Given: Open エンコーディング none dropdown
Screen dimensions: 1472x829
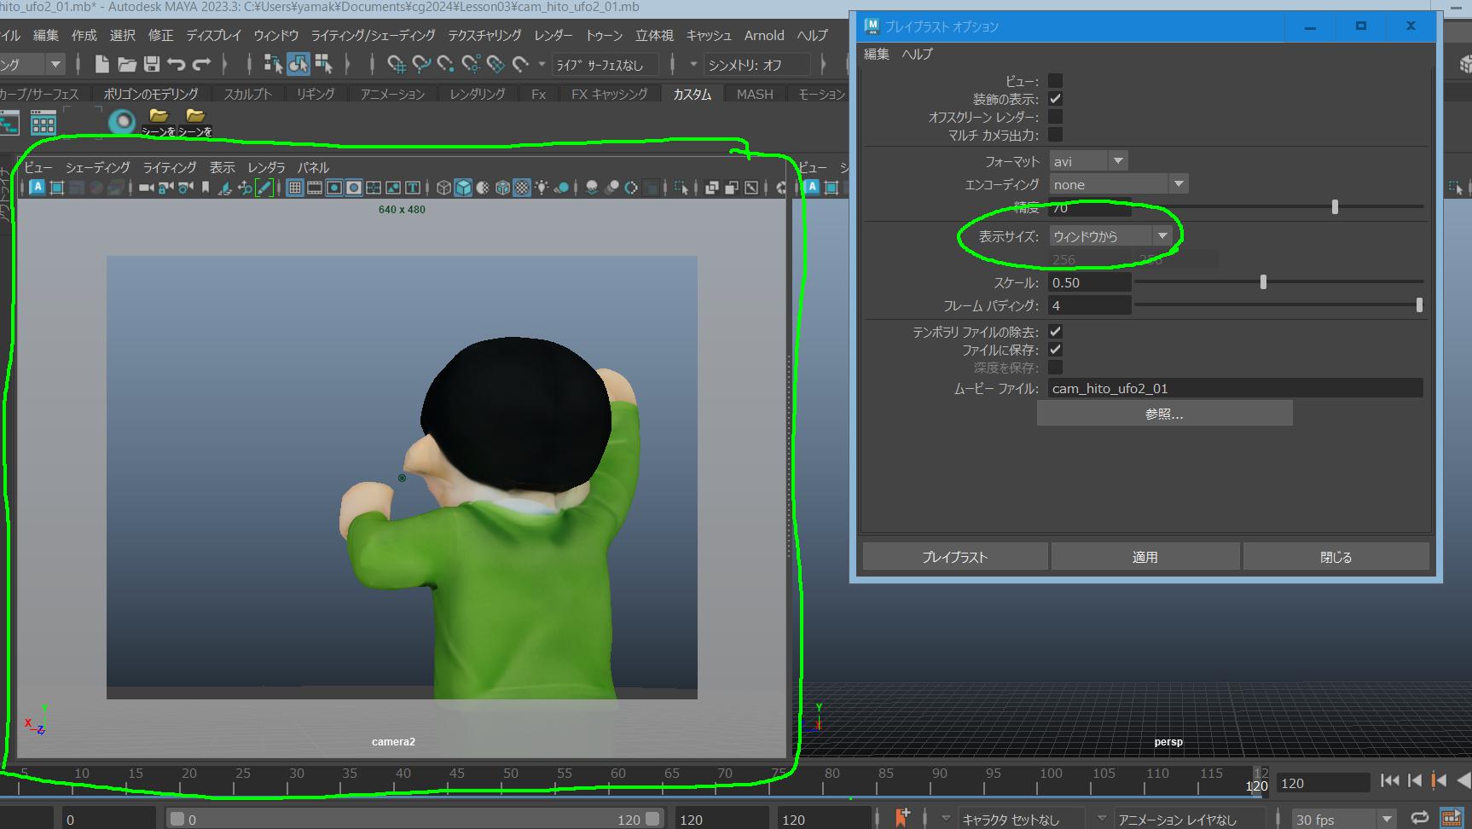Looking at the screenshot, I should [x=1118, y=184].
